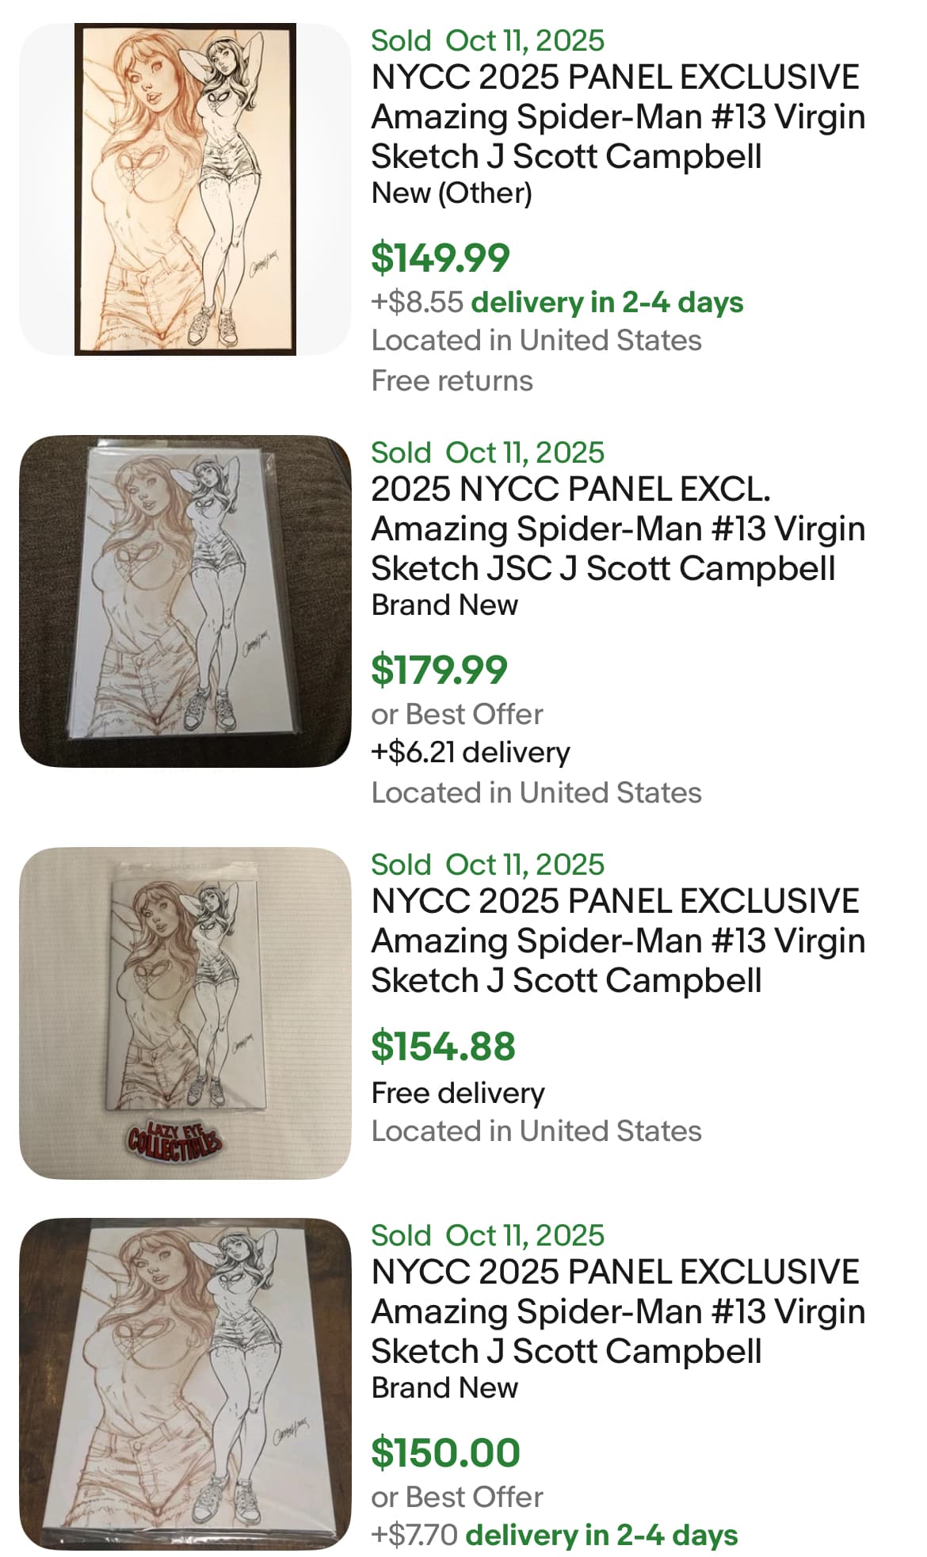The width and height of the screenshot is (927, 1557).
Task: Tap the Free delivery label
Action: pos(458,1093)
